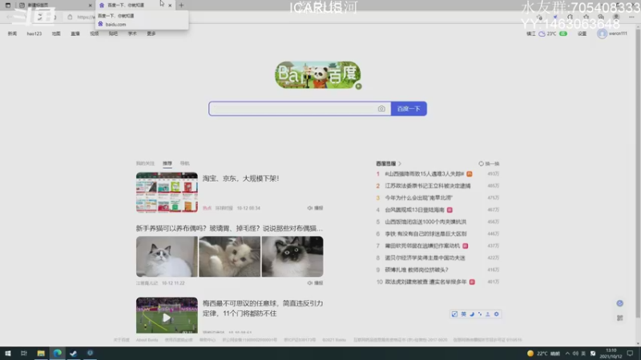Click the middle cream cat thumbnail
The image size is (641, 360).
coord(230,257)
